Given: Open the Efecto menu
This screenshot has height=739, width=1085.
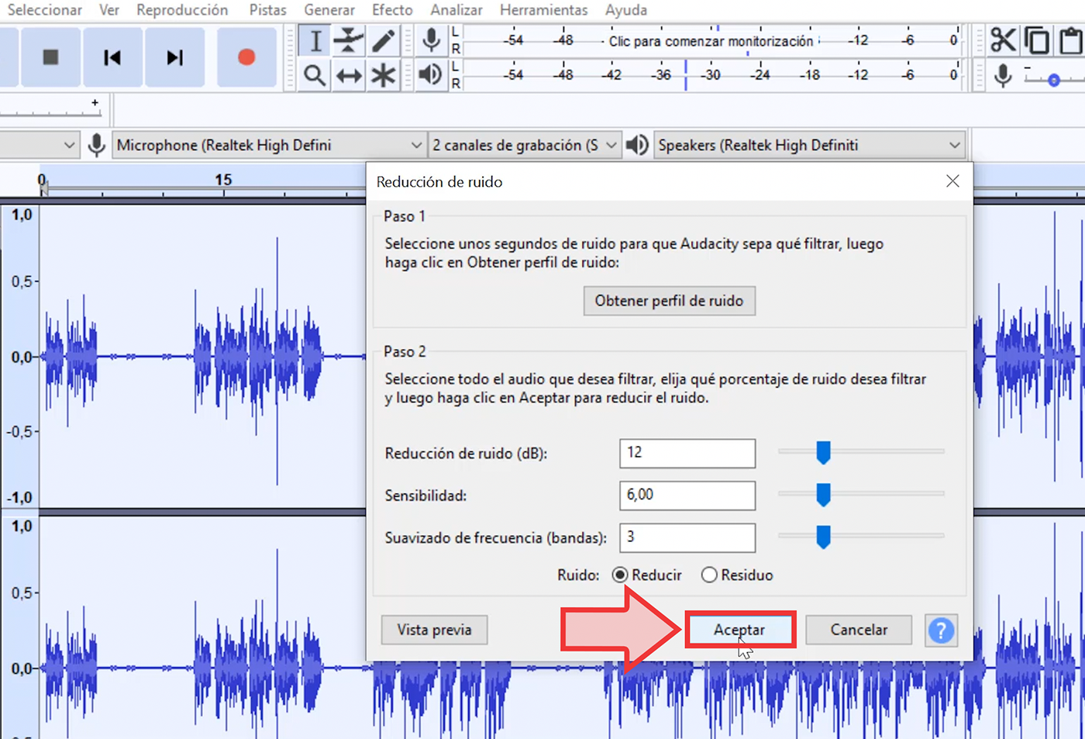Looking at the screenshot, I should point(392,10).
